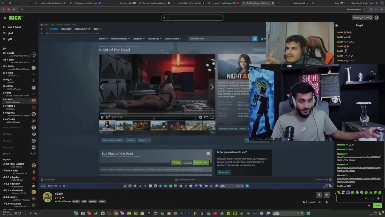Follow x3oth with the heart button
The image size is (385, 217).
[x=327, y=195]
